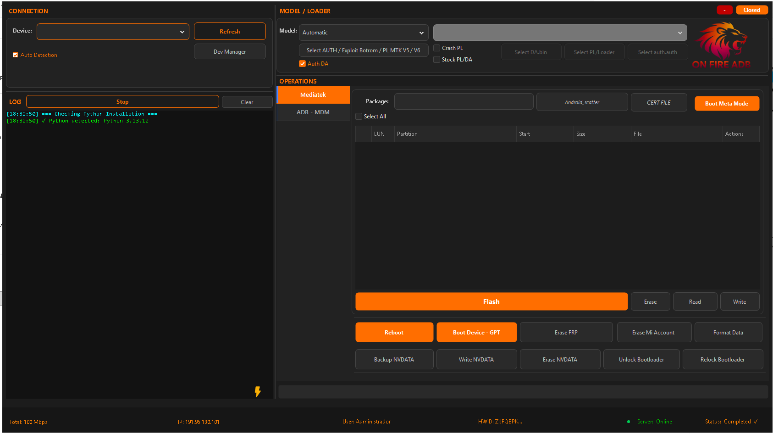The height and width of the screenshot is (434, 773).
Task: Click the Size column header
Action: pos(602,134)
